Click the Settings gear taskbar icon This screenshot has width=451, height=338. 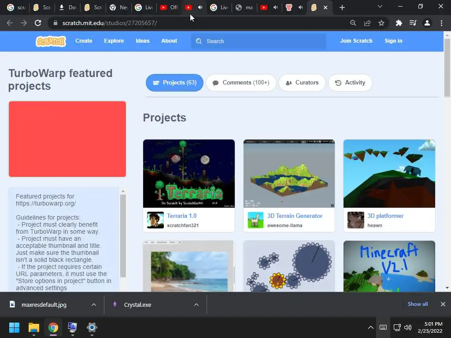point(92,327)
